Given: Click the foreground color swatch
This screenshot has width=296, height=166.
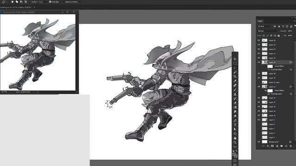Looking at the screenshot, I should pos(234,154).
